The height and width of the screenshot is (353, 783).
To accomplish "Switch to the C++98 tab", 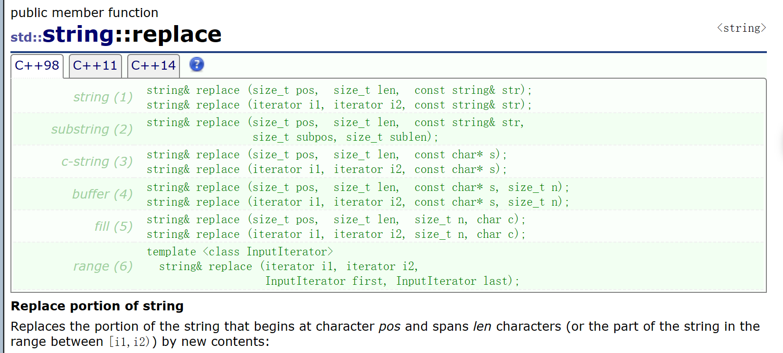I will (x=37, y=65).
